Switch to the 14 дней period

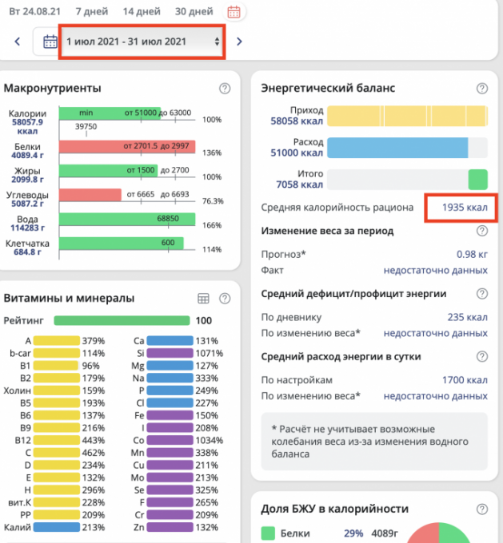click(x=140, y=12)
